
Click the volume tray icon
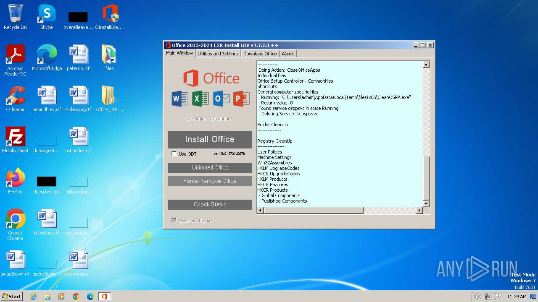pyautogui.click(x=477, y=297)
